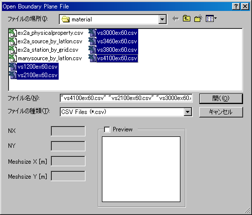Select ex2a_source_by_latlon.csv in the list

click(50, 41)
